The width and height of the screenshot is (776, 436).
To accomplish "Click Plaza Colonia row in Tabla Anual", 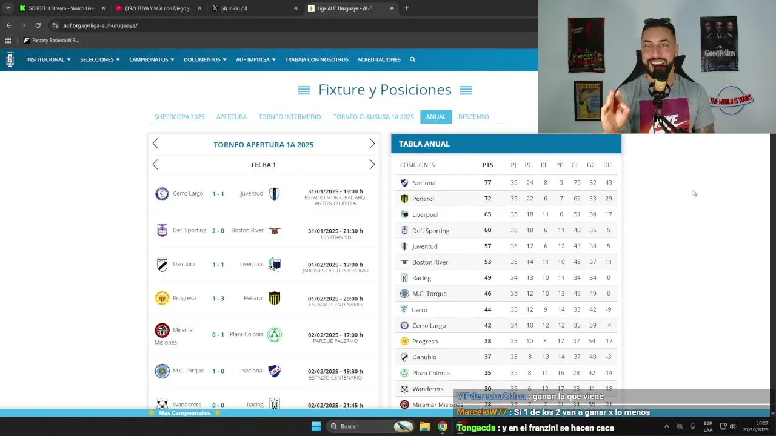I will click(506, 373).
